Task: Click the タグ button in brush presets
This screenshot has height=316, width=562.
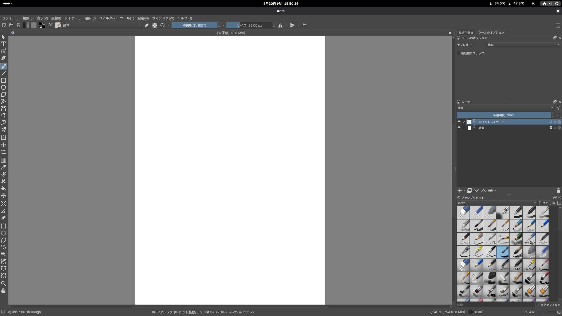Action: pos(544,203)
